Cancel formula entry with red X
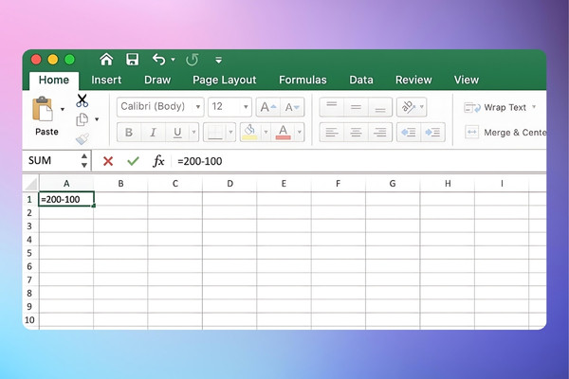Viewport: 569px width, 379px height. coord(108,161)
